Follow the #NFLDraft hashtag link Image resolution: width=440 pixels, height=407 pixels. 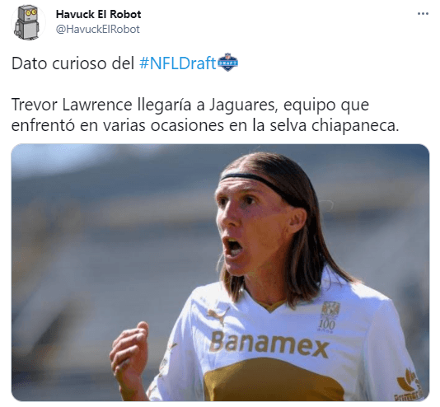(x=177, y=63)
